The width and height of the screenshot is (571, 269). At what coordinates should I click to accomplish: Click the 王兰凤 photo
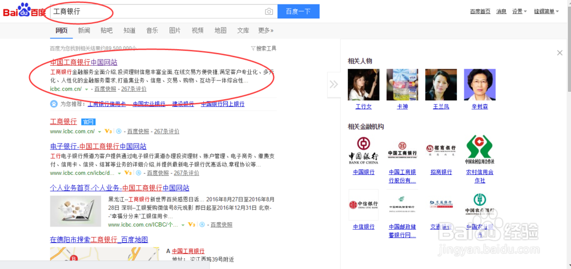(x=441, y=85)
